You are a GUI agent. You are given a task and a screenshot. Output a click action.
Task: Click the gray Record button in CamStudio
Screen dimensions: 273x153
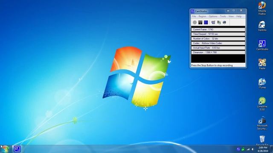click(x=195, y=23)
